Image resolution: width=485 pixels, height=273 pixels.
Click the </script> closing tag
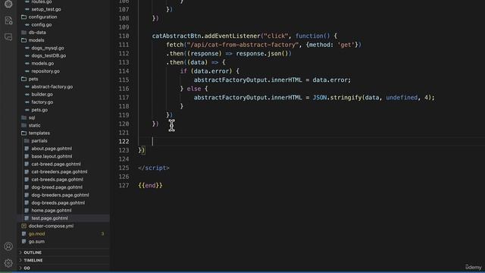pos(154,168)
